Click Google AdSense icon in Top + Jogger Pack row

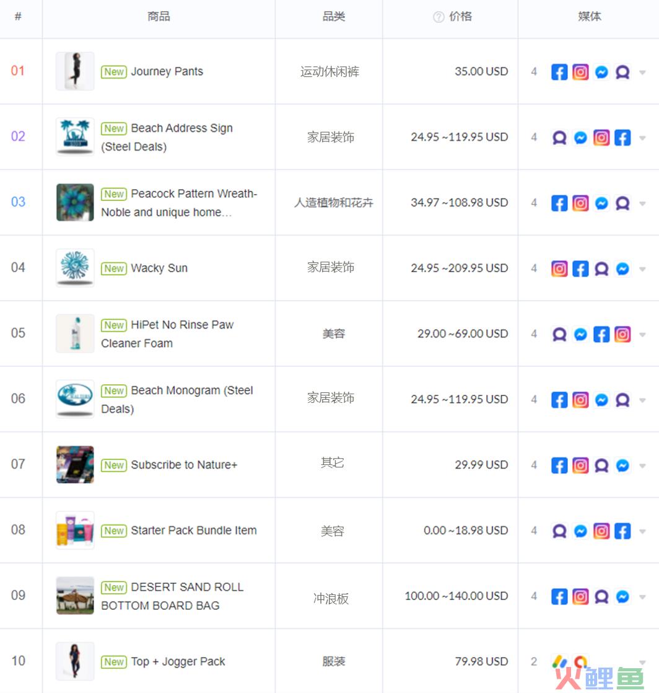[x=559, y=661]
